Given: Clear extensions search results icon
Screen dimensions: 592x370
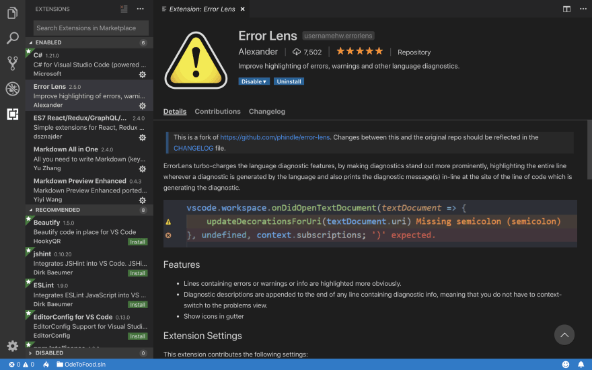Looking at the screenshot, I should [x=124, y=9].
